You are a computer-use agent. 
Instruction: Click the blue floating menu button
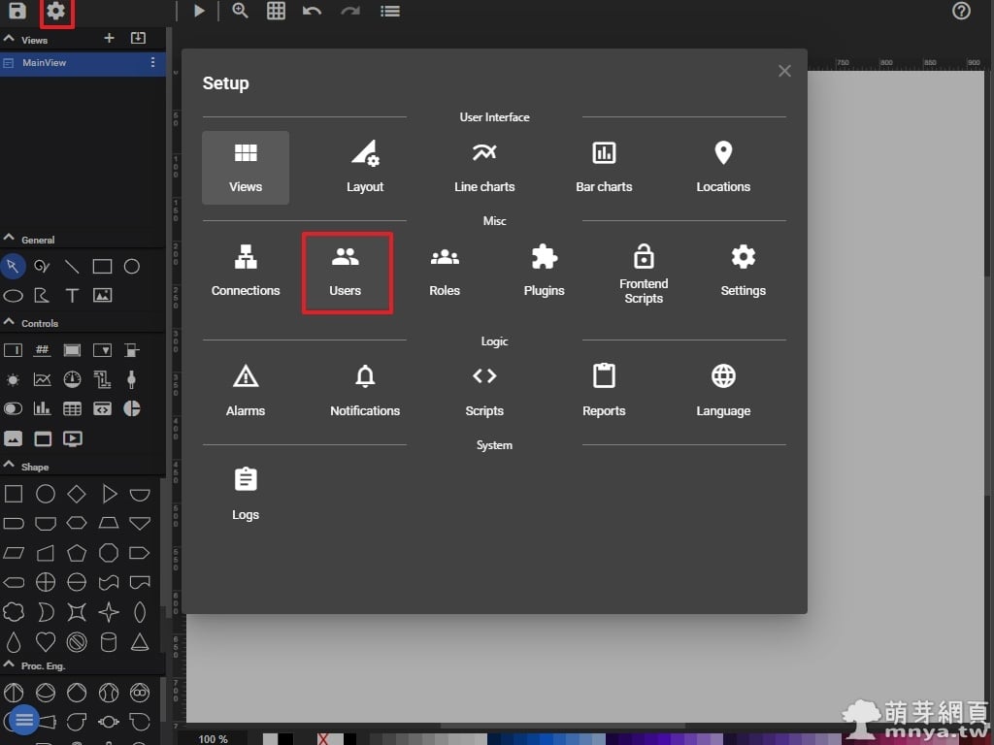tap(24, 720)
